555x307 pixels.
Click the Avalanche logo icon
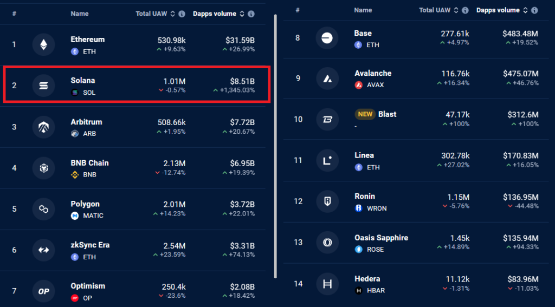(327, 79)
